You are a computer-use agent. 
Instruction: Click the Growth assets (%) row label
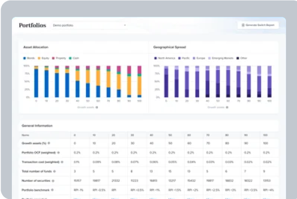34,143
